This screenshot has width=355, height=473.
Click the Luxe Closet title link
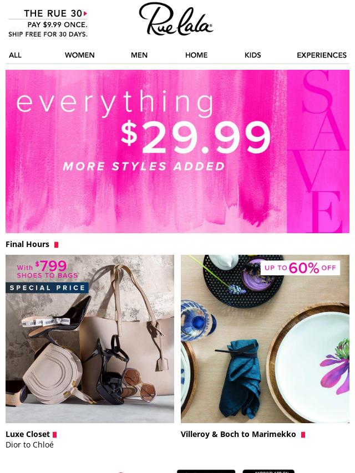point(28,434)
